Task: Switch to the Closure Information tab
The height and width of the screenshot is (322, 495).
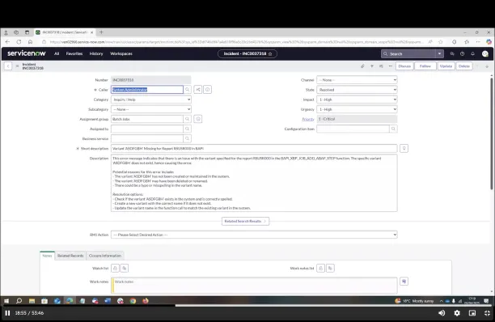Action: [x=105, y=256]
